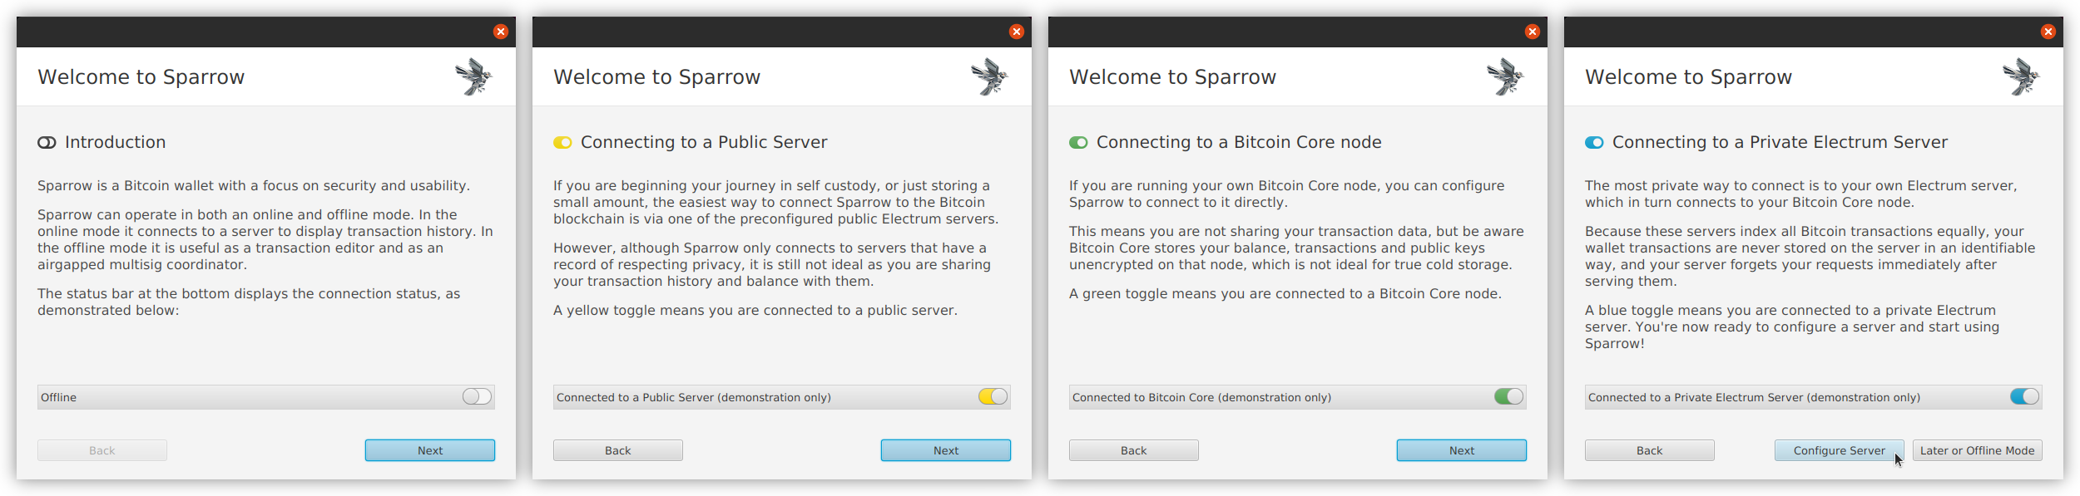
Task: Toggle the Offline status bar switch
Action: pyautogui.click(x=478, y=397)
